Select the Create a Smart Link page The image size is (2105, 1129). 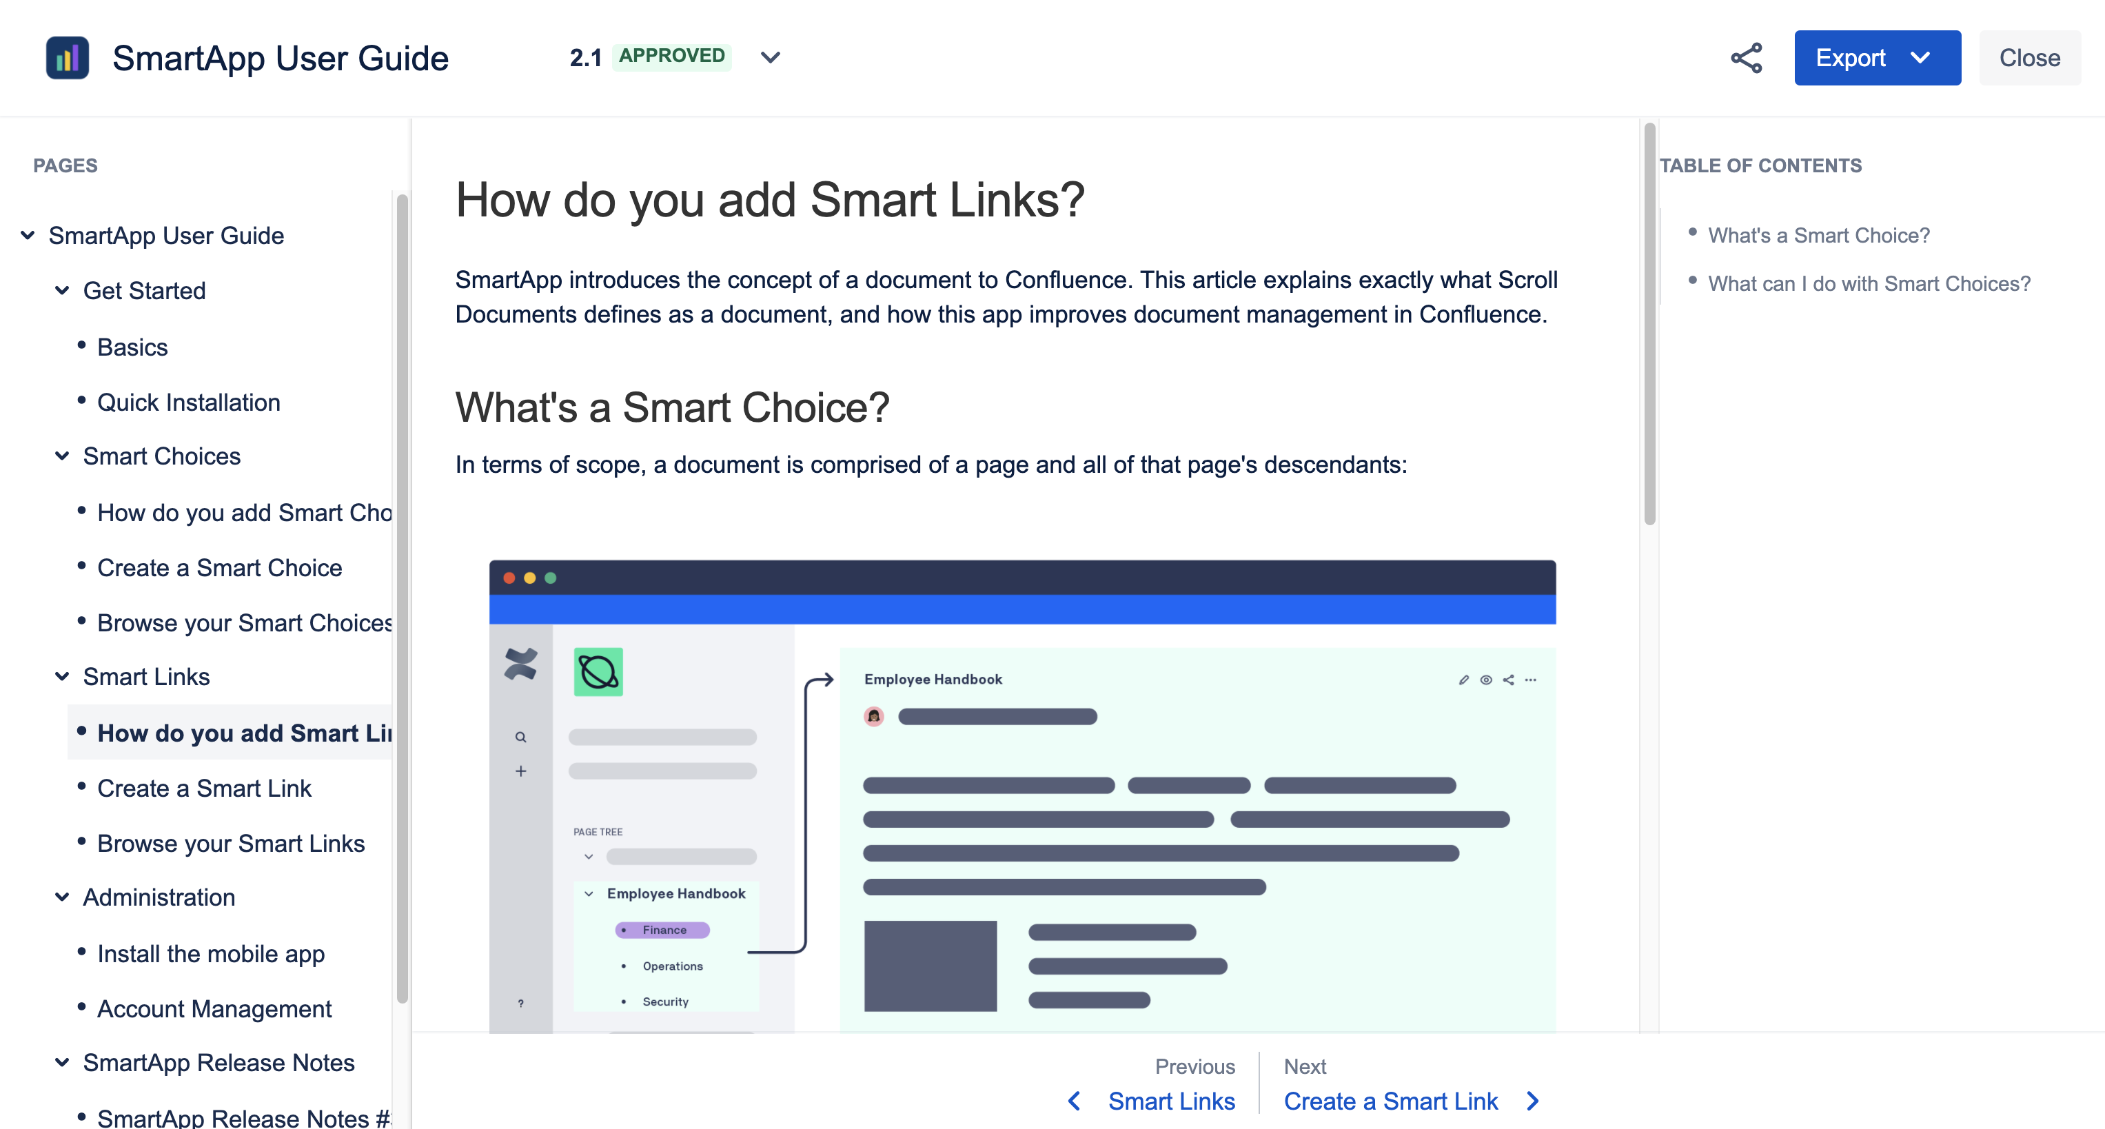pyautogui.click(x=204, y=788)
